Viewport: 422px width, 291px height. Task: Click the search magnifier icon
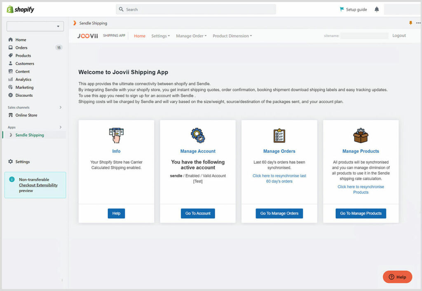click(x=121, y=9)
